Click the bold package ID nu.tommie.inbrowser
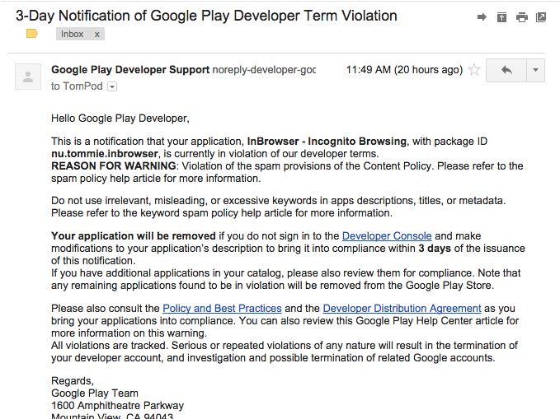Viewport: 560px width, 419px height. click(x=105, y=154)
